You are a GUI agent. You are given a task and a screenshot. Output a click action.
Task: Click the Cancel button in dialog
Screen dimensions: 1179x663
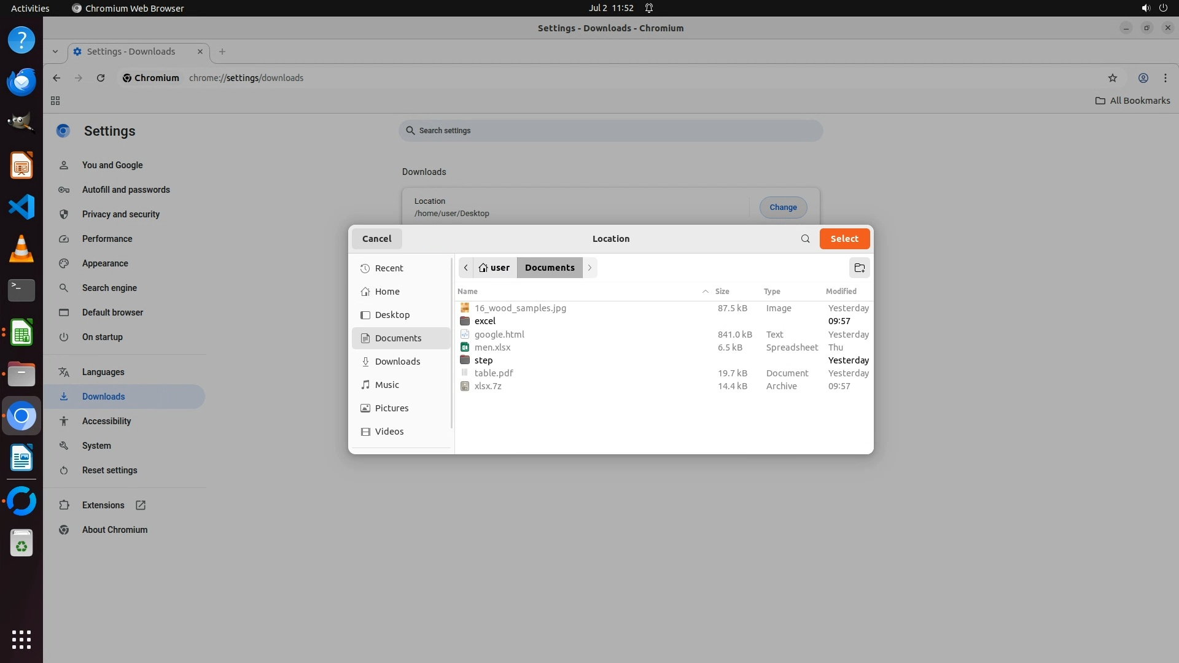pyautogui.click(x=376, y=239)
